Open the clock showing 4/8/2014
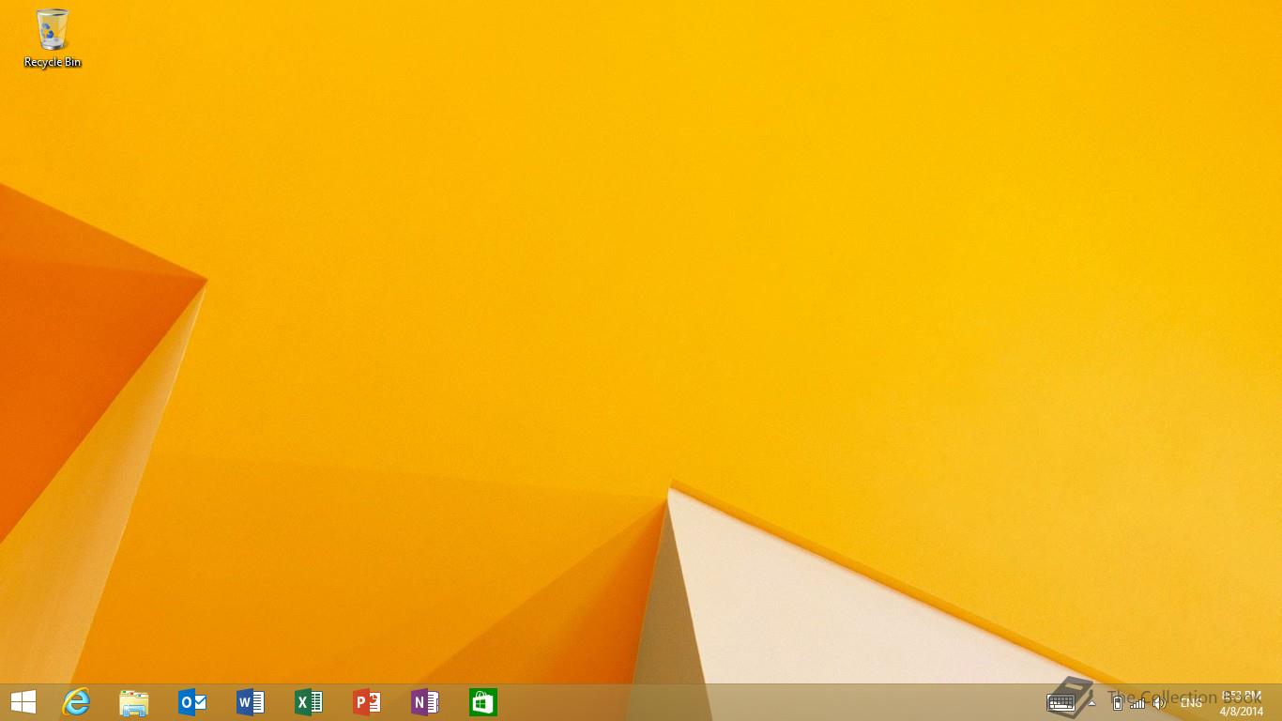The image size is (1282, 721). click(x=1242, y=703)
